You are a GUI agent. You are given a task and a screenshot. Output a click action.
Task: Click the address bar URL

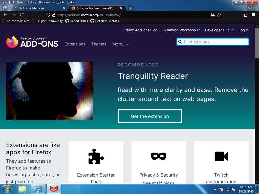(x=89, y=15)
